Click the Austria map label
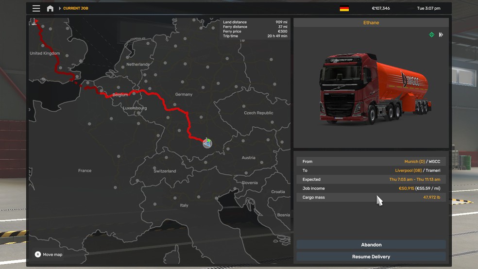This screenshot has height=269, width=478. click(x=248, y=157)
